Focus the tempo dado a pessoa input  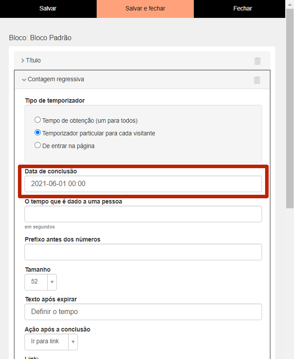point(143,214)
